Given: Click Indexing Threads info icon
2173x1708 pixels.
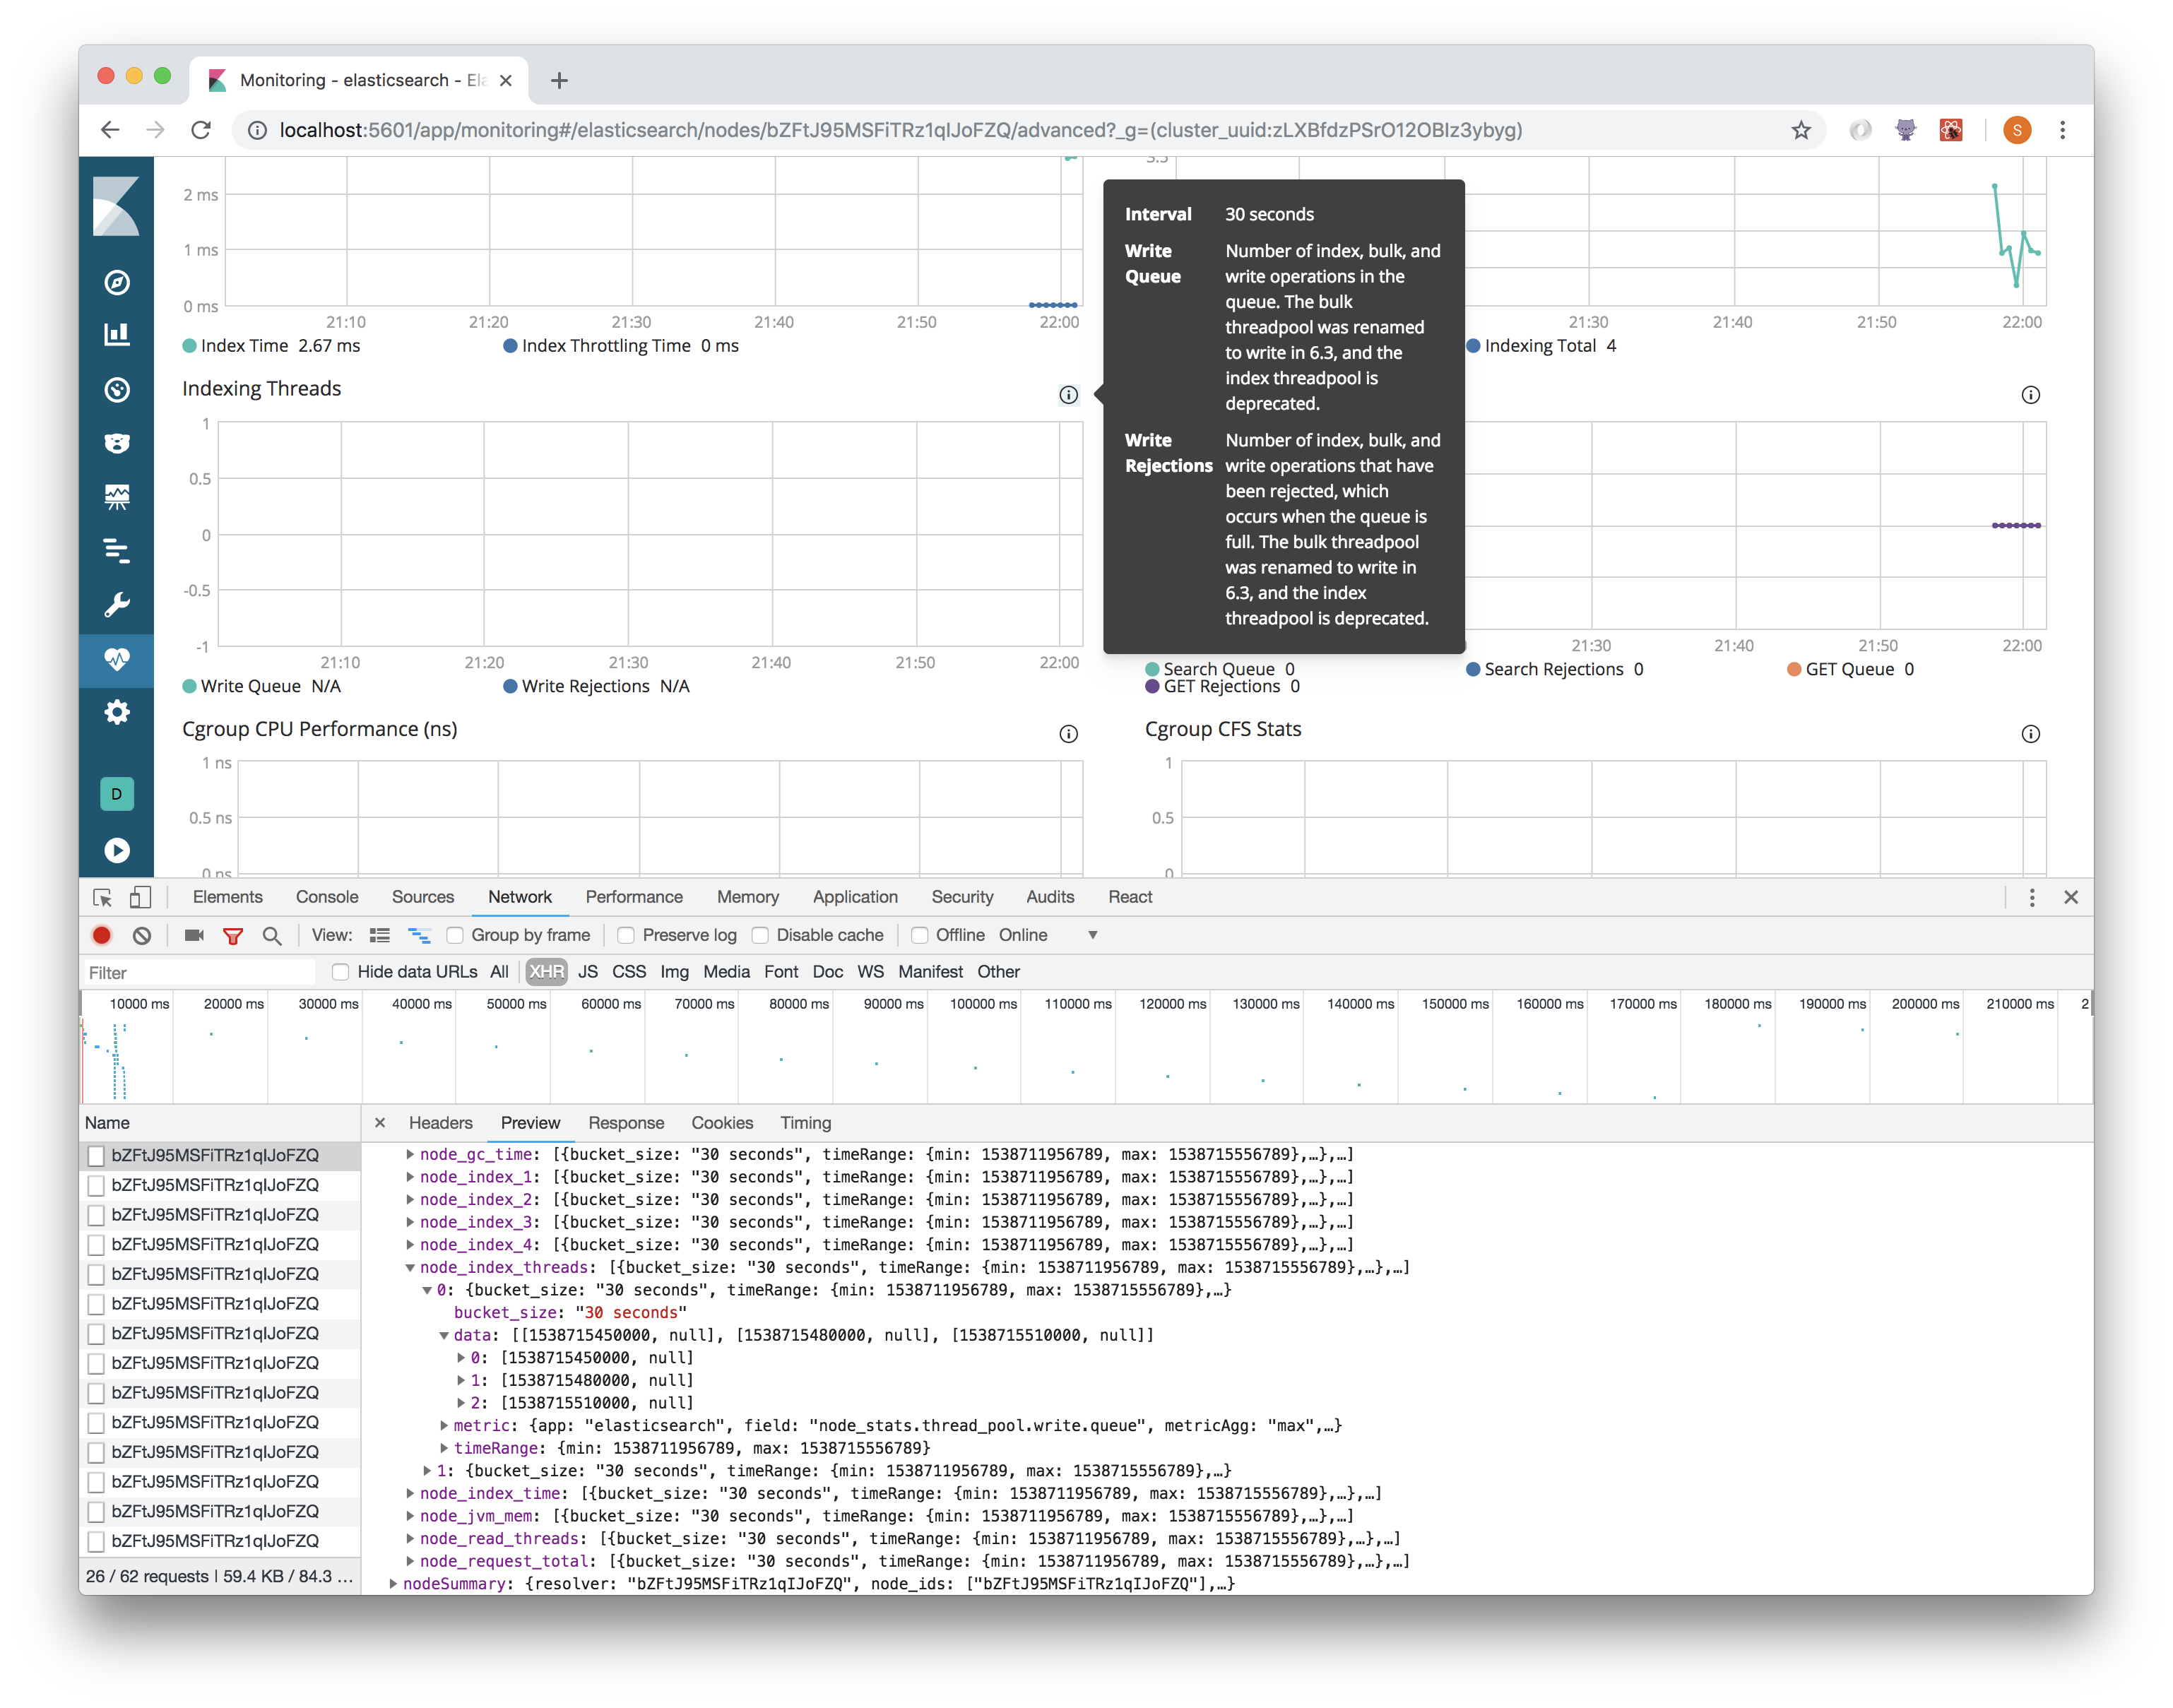Looking at the screenshot, I should click(1068, 395).
